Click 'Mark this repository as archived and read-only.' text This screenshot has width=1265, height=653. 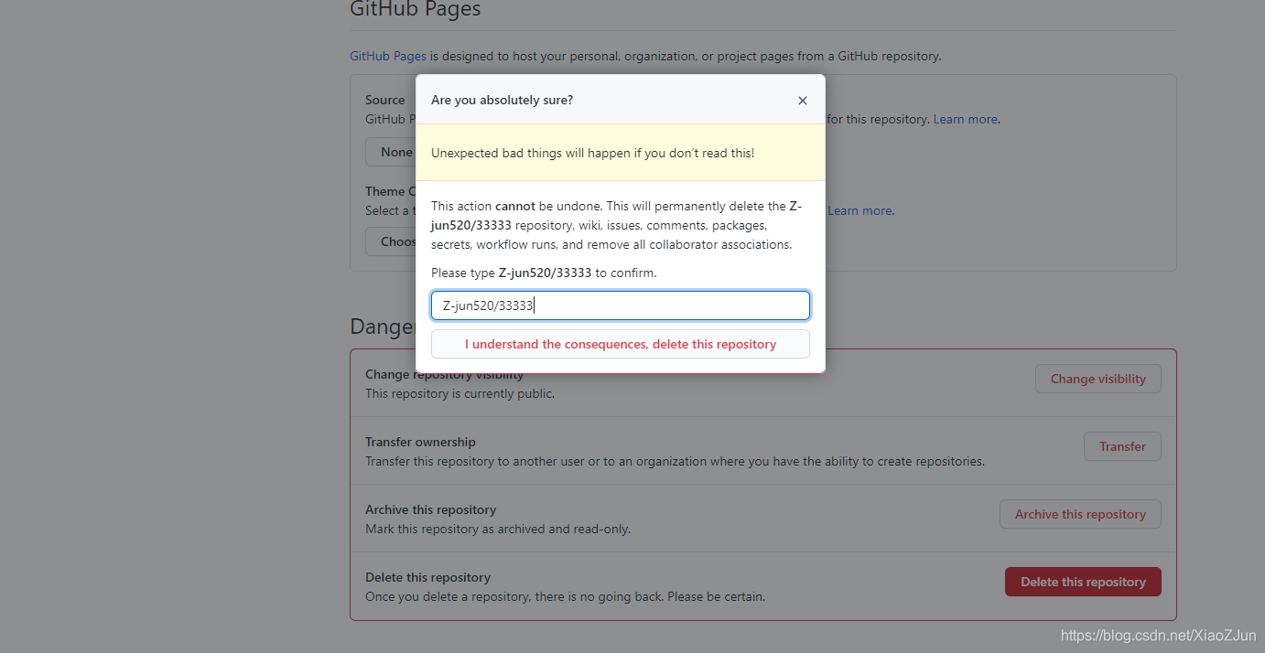tap(498, 529)
